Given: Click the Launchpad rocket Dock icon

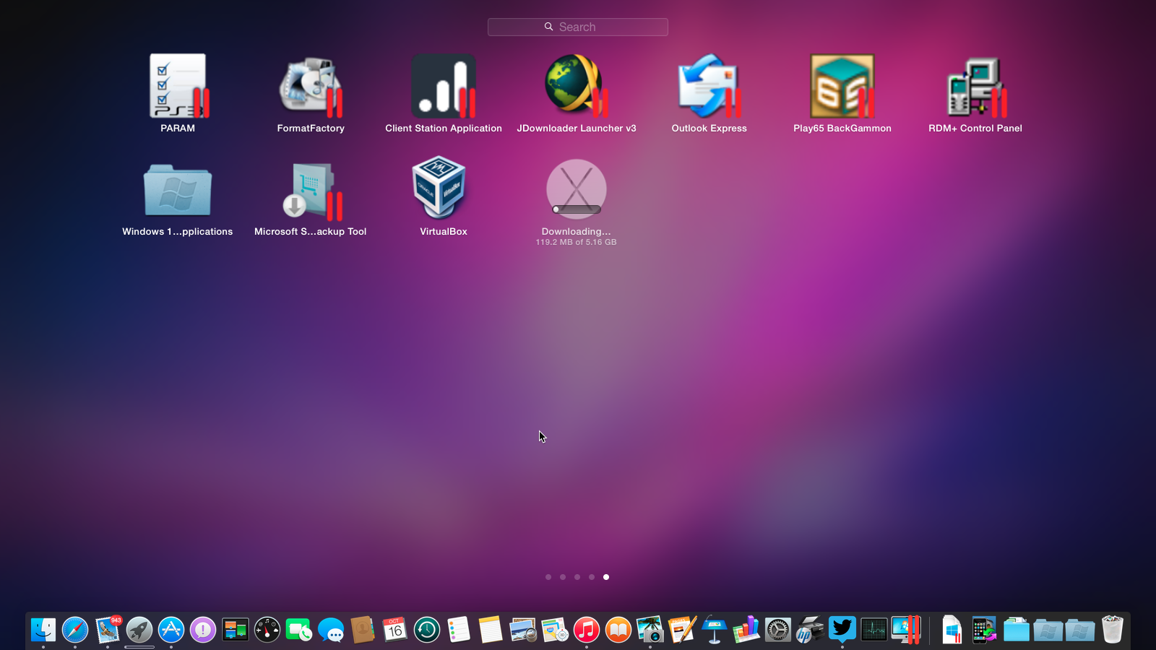Looking at the screenshot, I should 139,630.
